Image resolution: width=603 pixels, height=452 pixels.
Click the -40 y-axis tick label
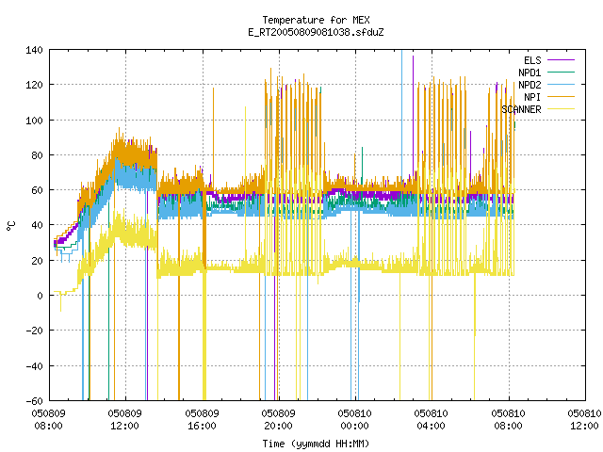34,366
